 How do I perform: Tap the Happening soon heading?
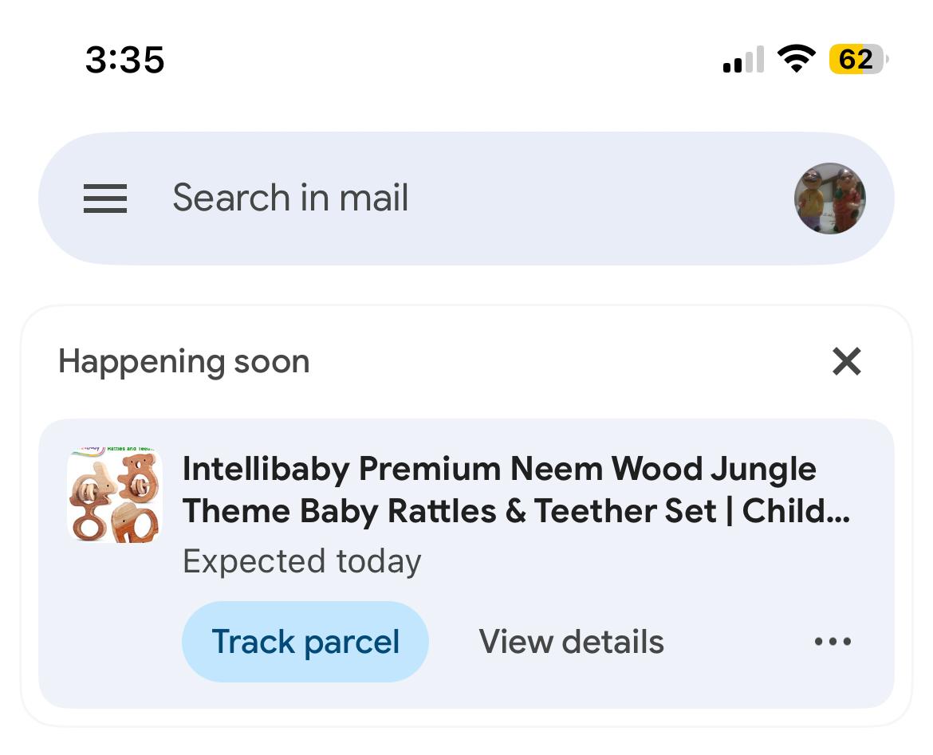(x=183, y=362)
